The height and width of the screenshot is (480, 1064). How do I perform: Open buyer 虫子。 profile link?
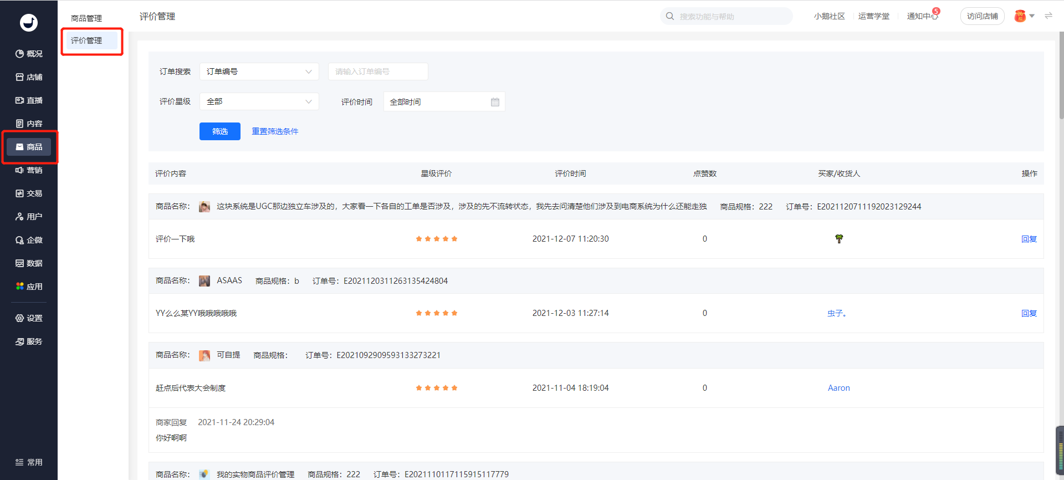coord(837,313)
